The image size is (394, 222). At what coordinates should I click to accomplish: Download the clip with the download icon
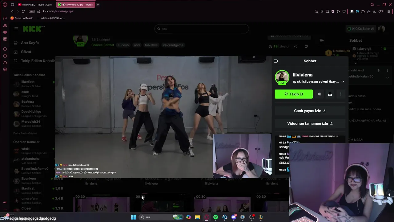point(330,94)
